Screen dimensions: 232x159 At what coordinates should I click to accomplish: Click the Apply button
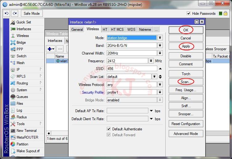186,46
